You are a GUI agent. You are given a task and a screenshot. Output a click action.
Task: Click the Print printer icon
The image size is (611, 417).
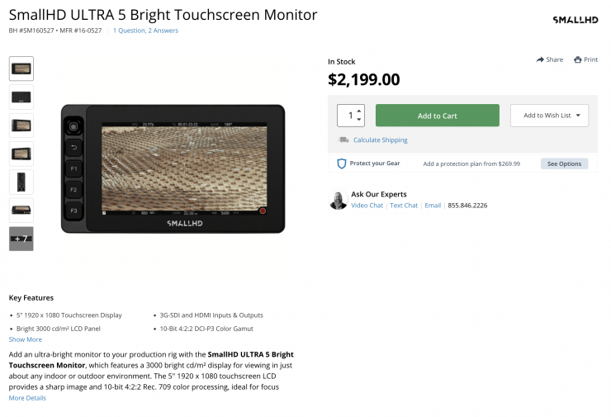[578, 59]
